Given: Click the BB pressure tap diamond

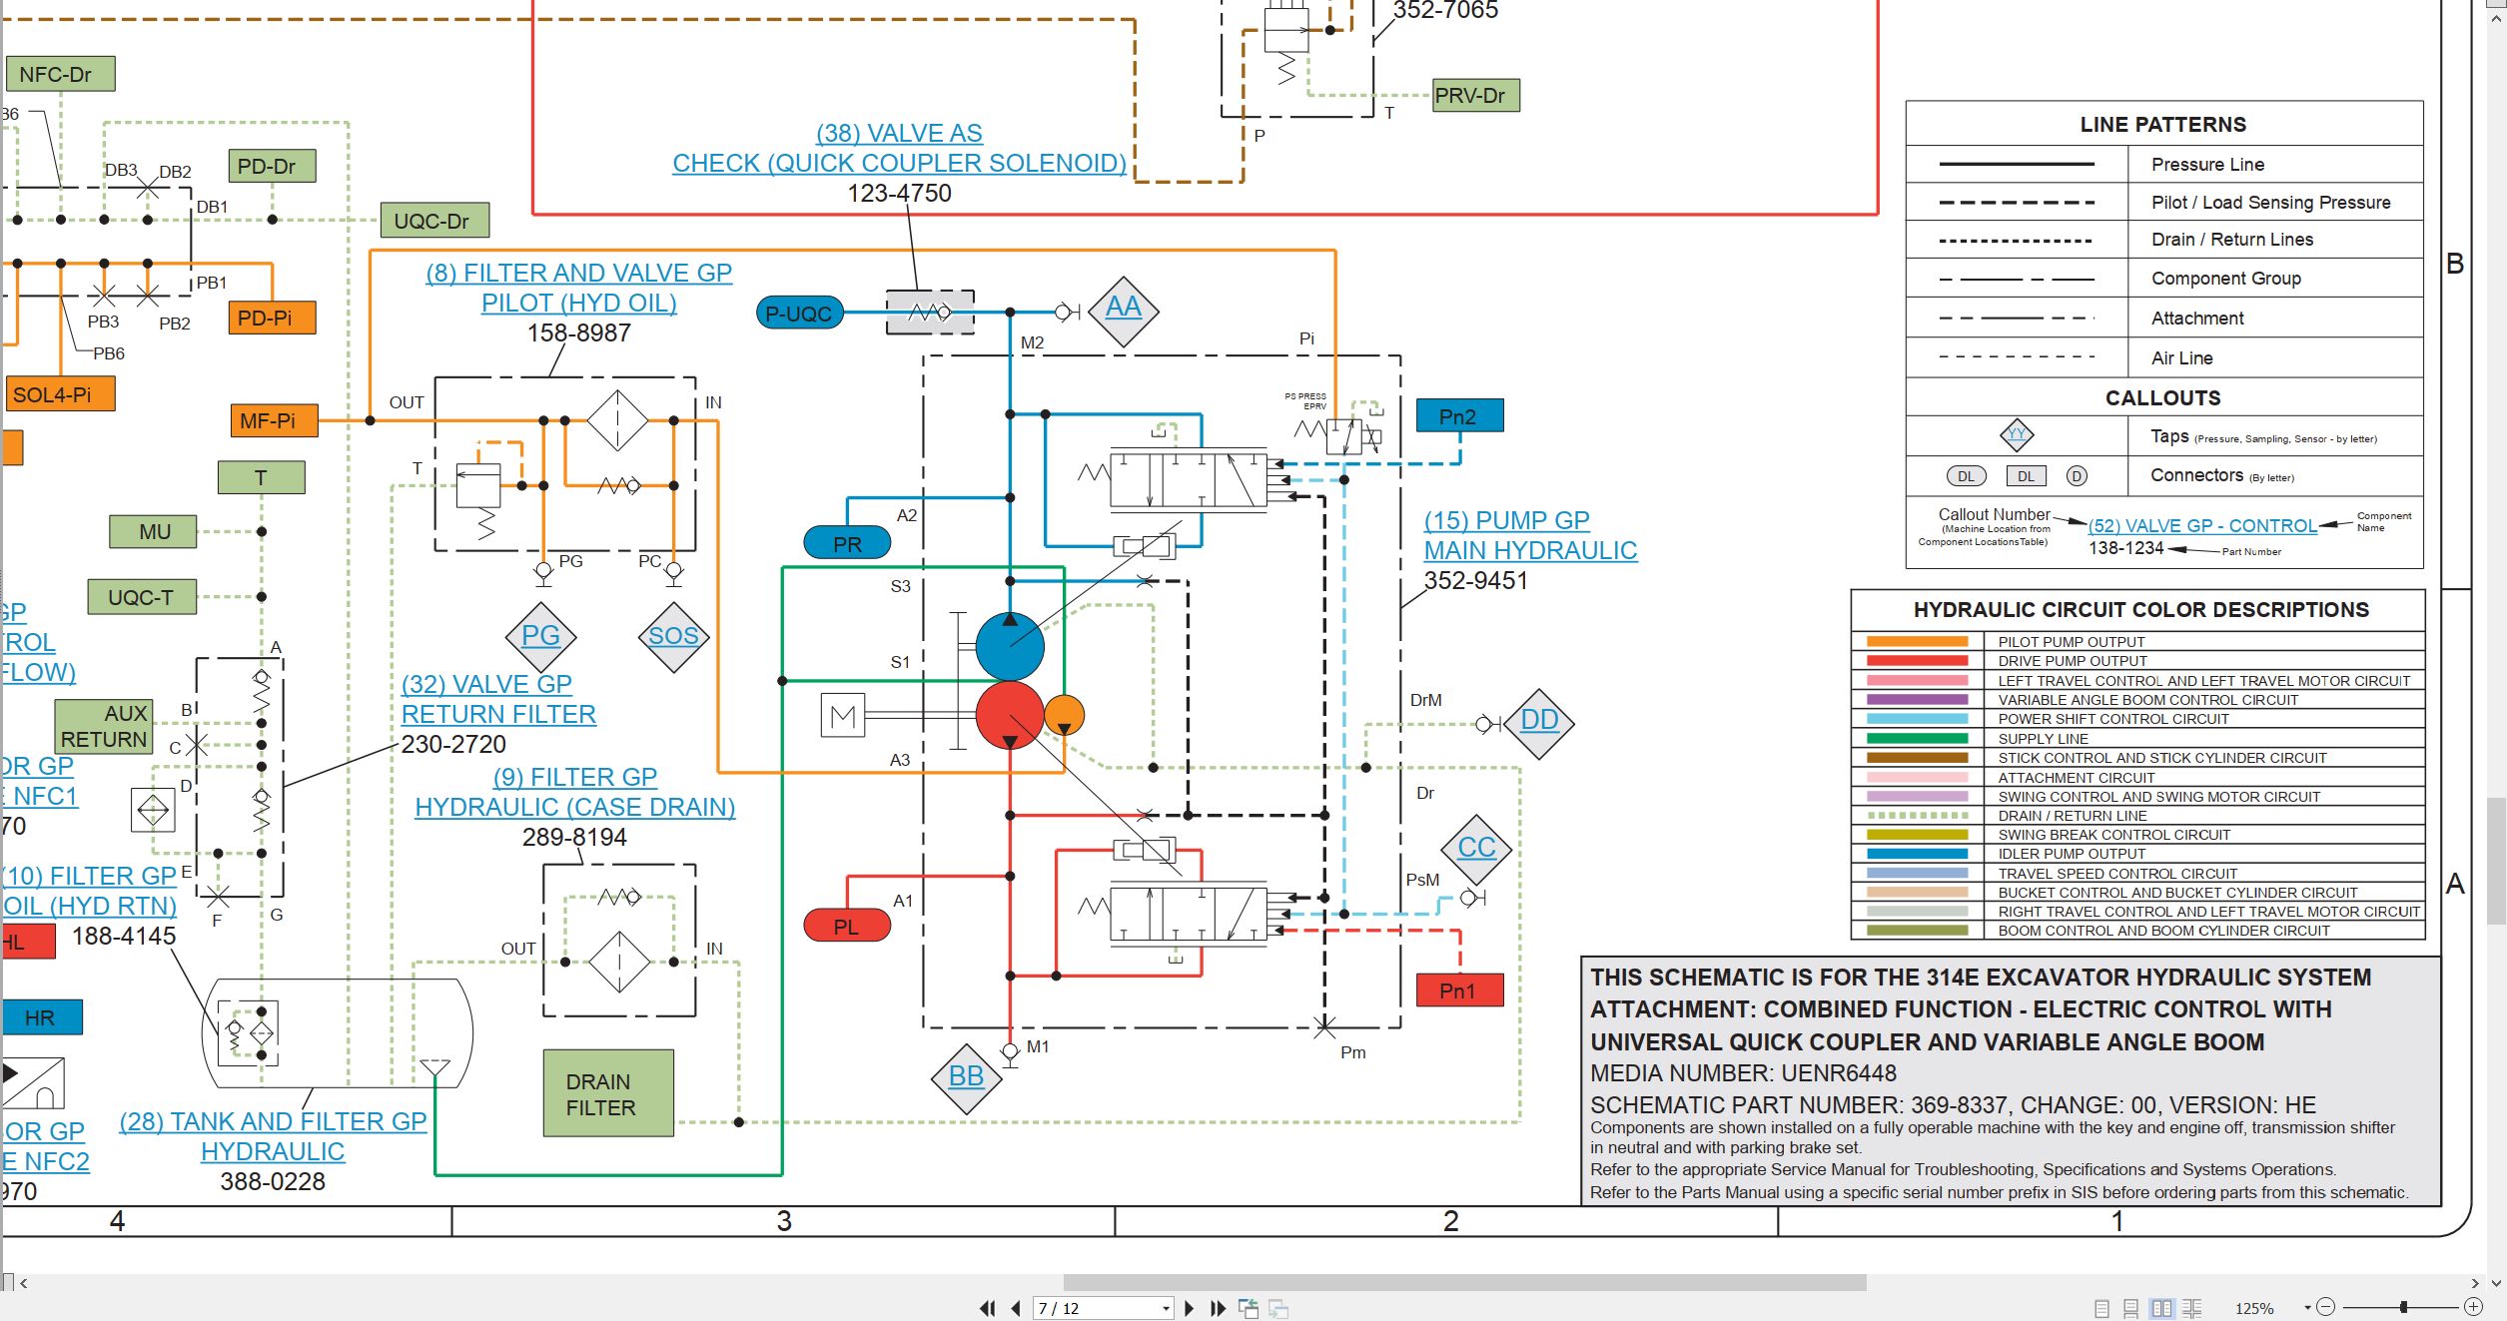Looking at the screenshot, I should click(x=966, y=1079).
